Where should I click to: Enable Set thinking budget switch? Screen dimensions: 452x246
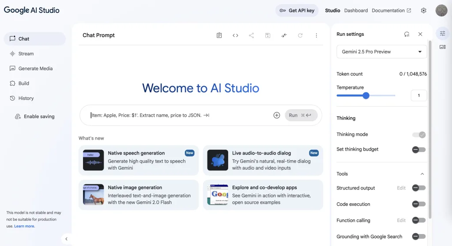click(x=419, y=149)
